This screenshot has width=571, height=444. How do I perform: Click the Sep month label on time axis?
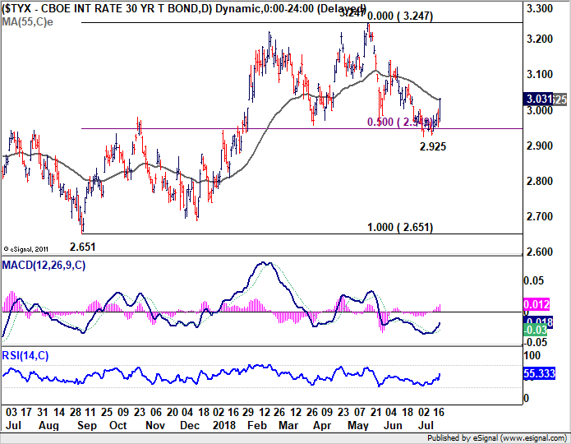(87, 425)
